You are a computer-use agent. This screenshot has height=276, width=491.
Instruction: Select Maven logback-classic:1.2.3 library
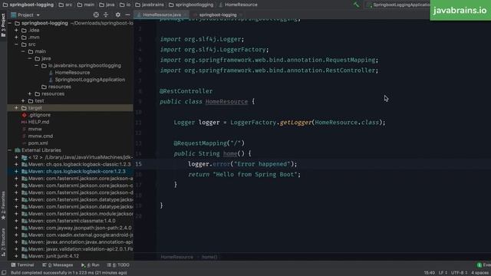point(79,164)
